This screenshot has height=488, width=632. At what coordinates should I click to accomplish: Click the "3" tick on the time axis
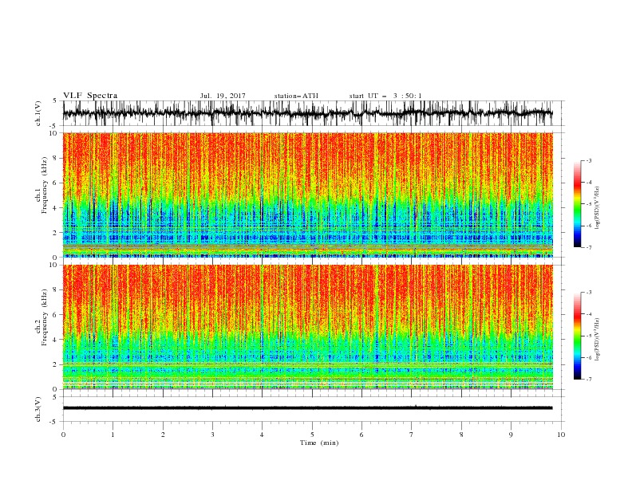(212, 435)
